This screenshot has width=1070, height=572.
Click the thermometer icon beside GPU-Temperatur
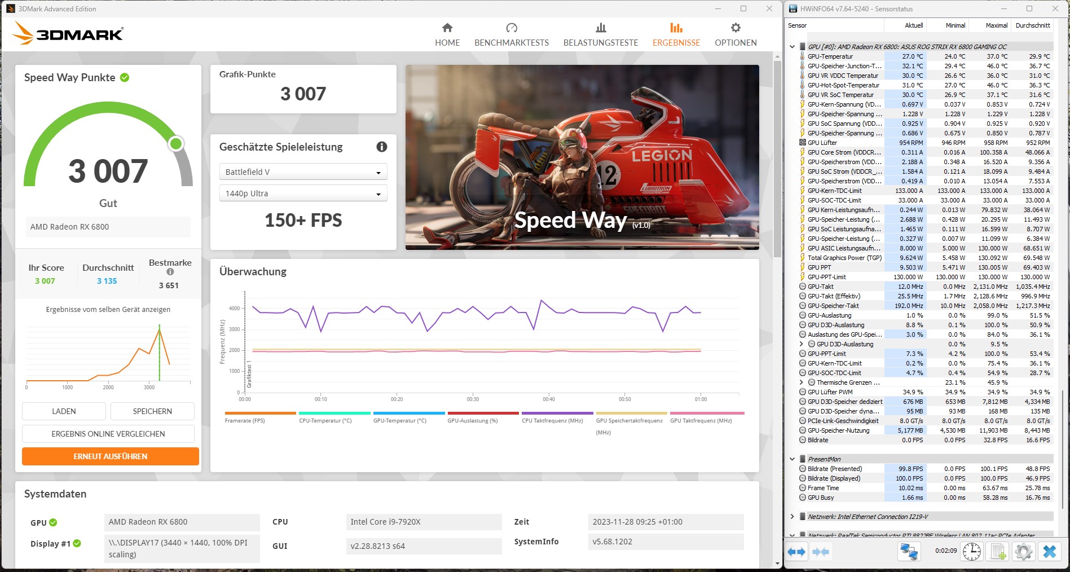[x=803, y=56]
